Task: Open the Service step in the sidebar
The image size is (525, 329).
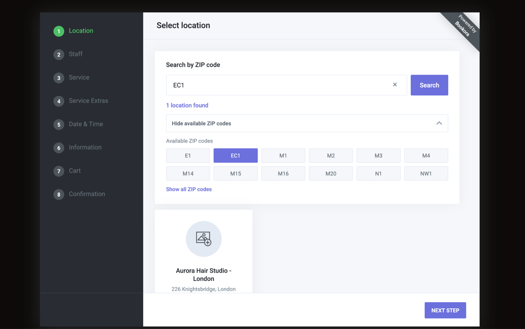Action: click(x=79, y=77)
